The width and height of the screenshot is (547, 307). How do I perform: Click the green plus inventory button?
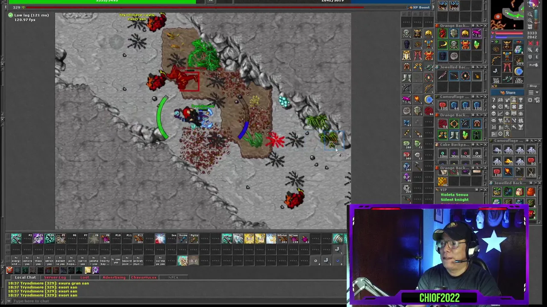point(497,42)
